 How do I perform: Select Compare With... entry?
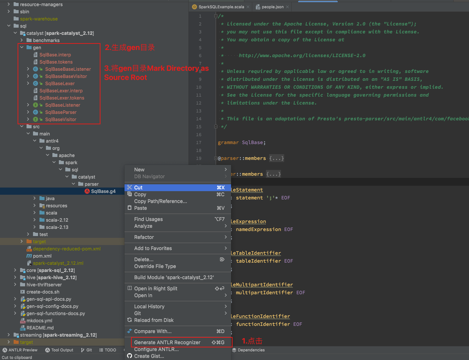(x=178, y=331)
